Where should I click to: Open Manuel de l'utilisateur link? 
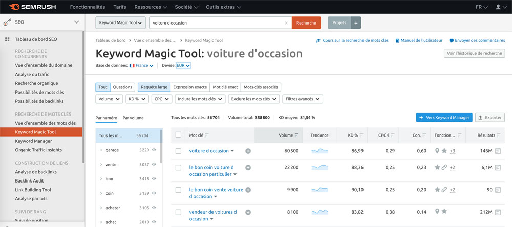419,41
